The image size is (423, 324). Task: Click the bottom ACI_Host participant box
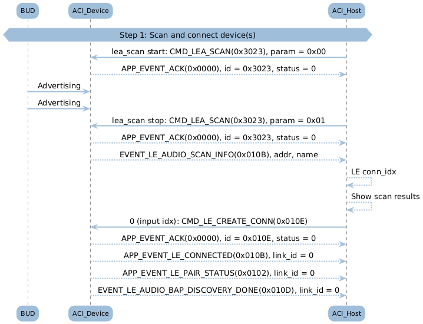tap(346, 313)
